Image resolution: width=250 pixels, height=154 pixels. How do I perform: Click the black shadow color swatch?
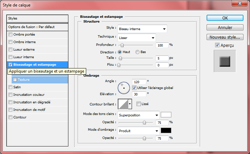[166, 130]
